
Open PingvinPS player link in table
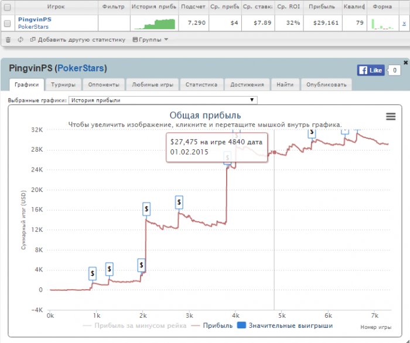tap(35, 19)
